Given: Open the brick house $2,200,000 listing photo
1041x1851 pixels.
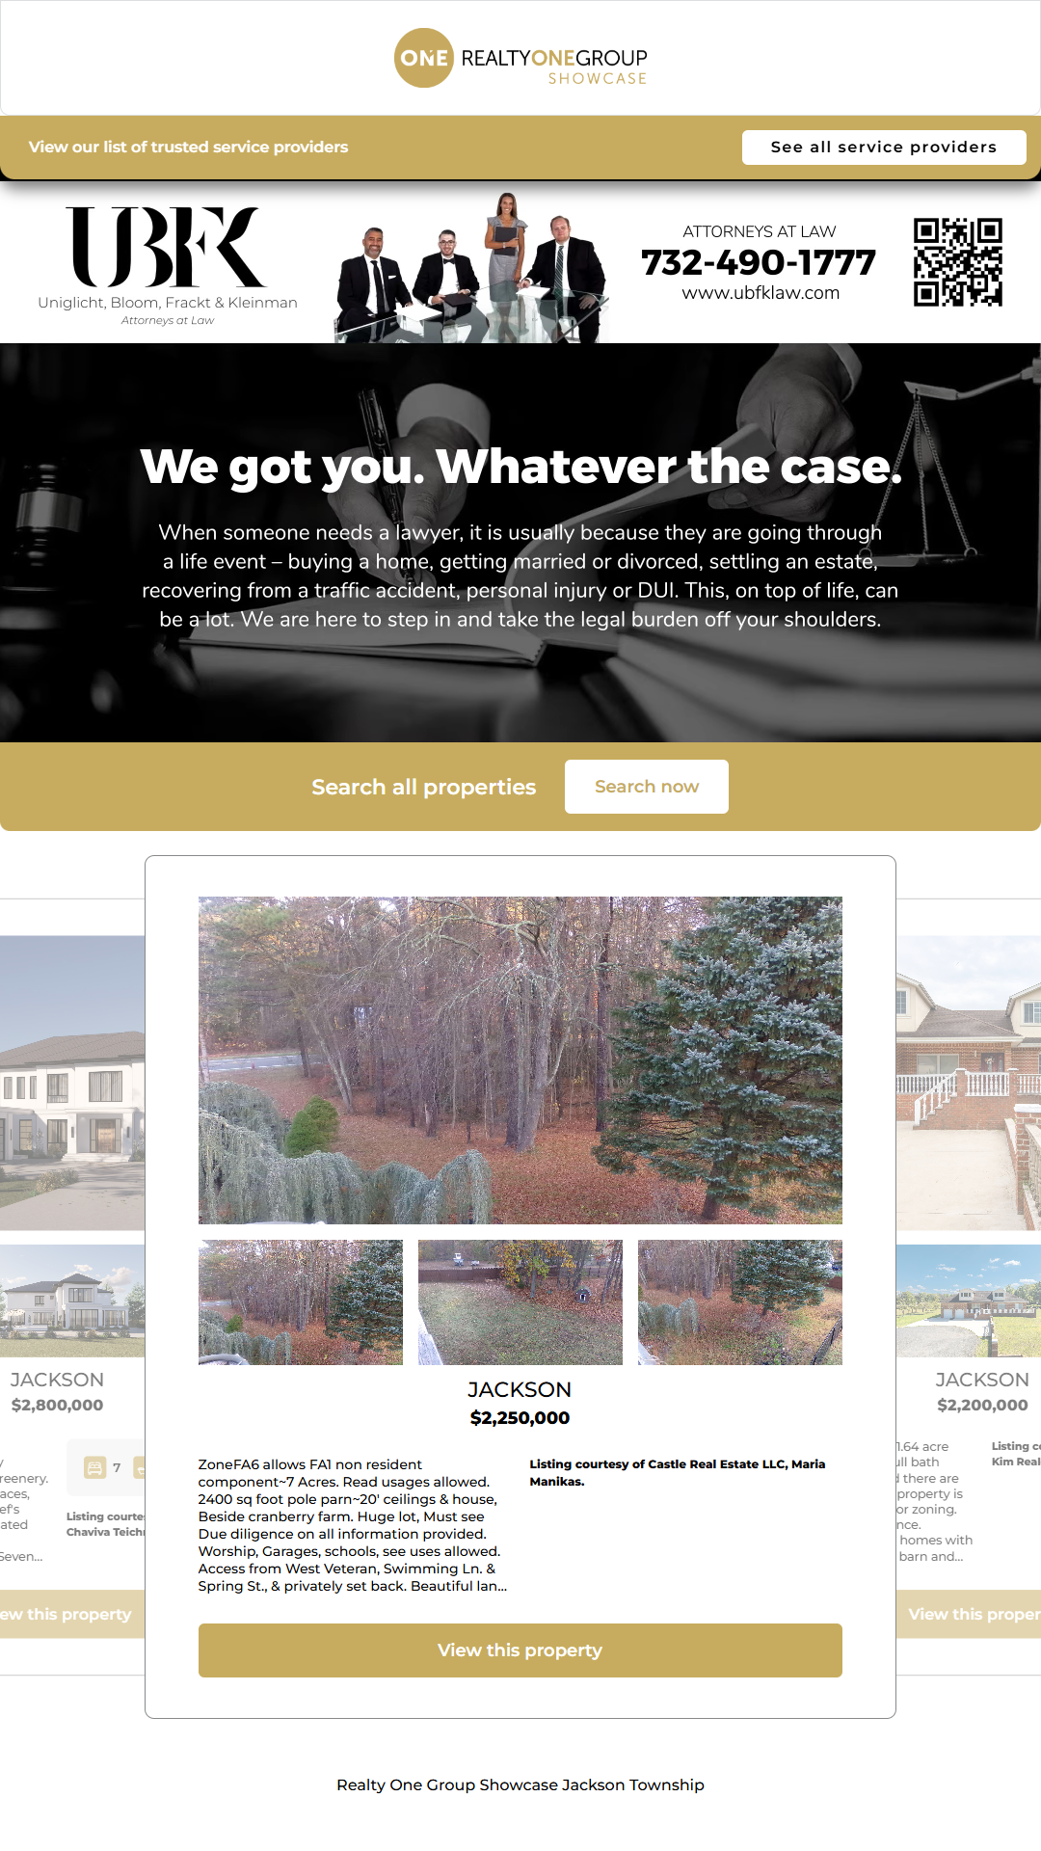Looking at the screenshot, I should tap(969, 1083).
